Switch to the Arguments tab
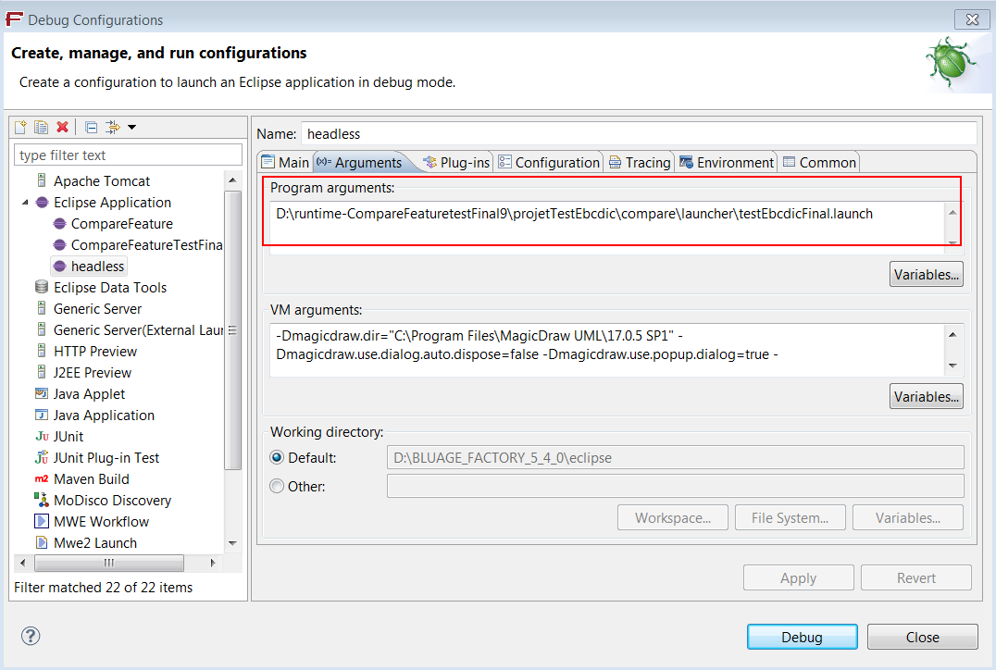This screenshot has height=670, width=996. pyautogui.click(x=359, y=163)
